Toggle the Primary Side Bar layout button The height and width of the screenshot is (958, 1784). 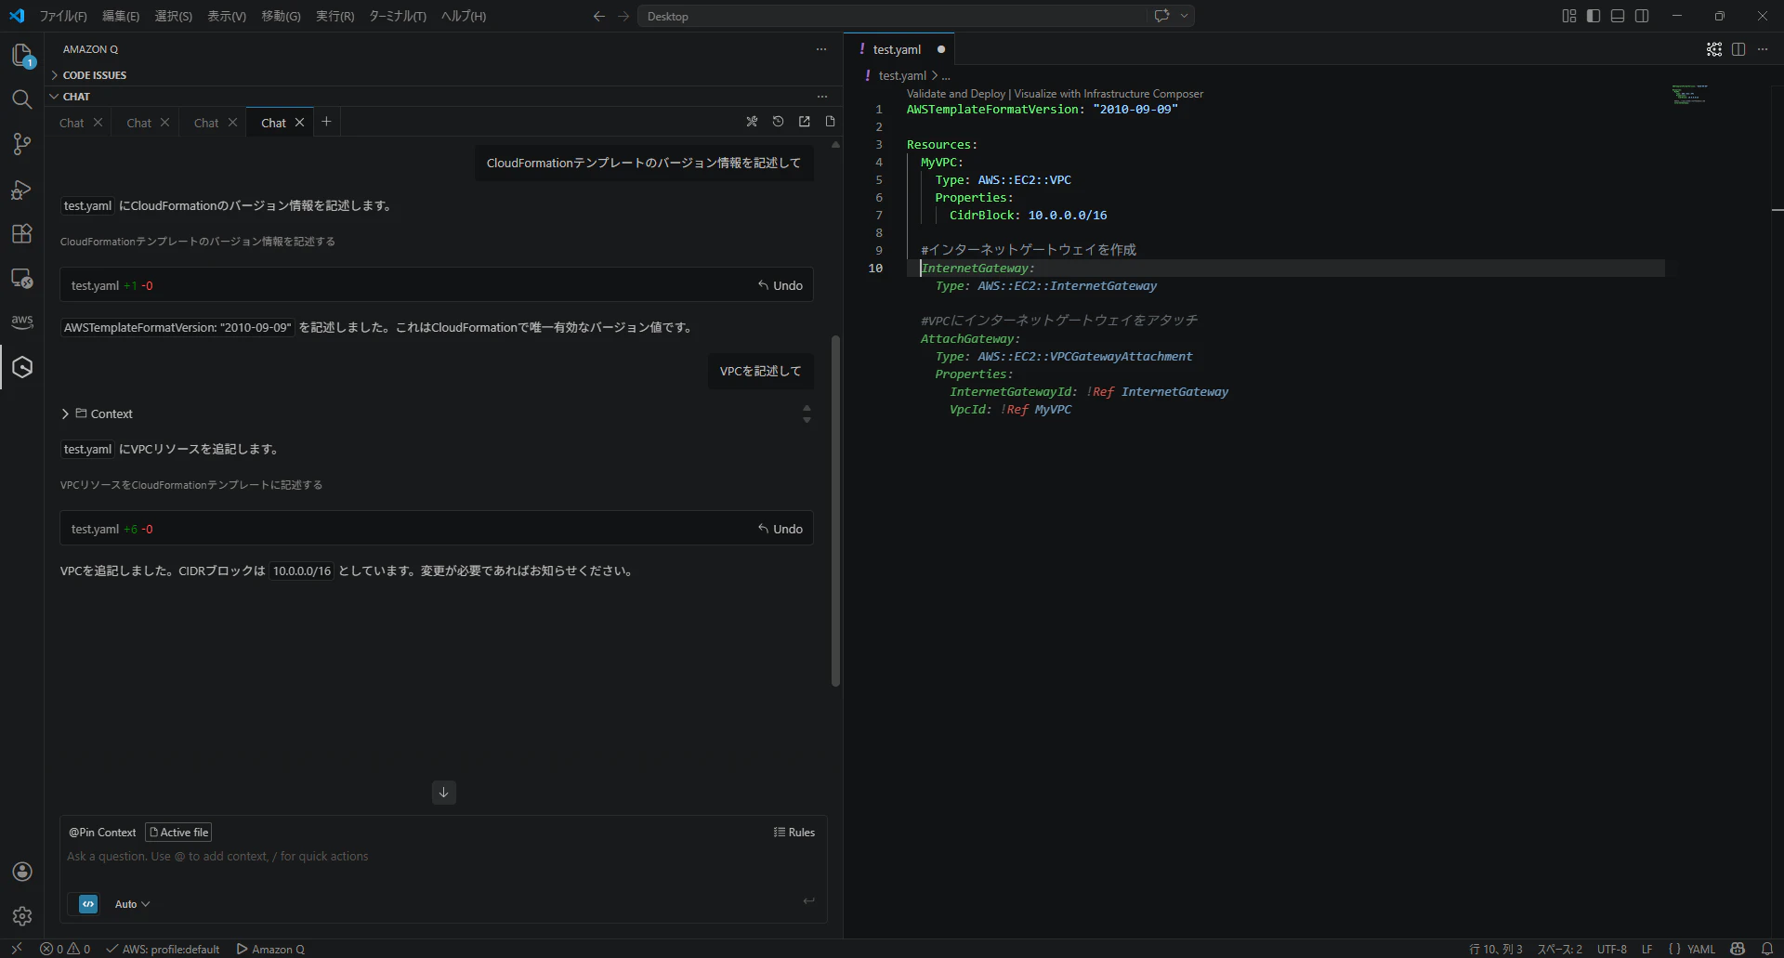[1594, 16]
